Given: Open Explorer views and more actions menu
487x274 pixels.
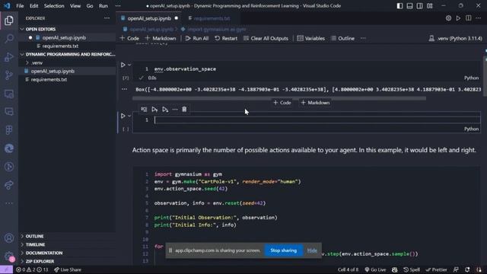Looking at the screenshot, I should [x=107, y=18].
